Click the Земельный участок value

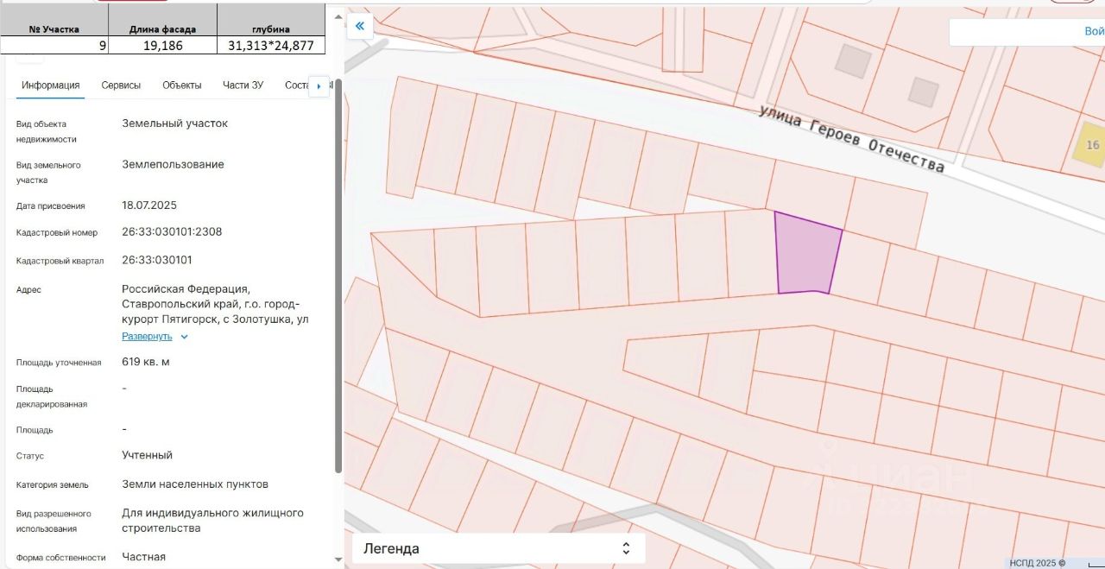click(175, 123)
